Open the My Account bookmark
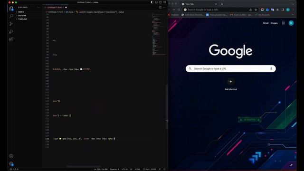 pyautogui.click(x=262, y=15)
